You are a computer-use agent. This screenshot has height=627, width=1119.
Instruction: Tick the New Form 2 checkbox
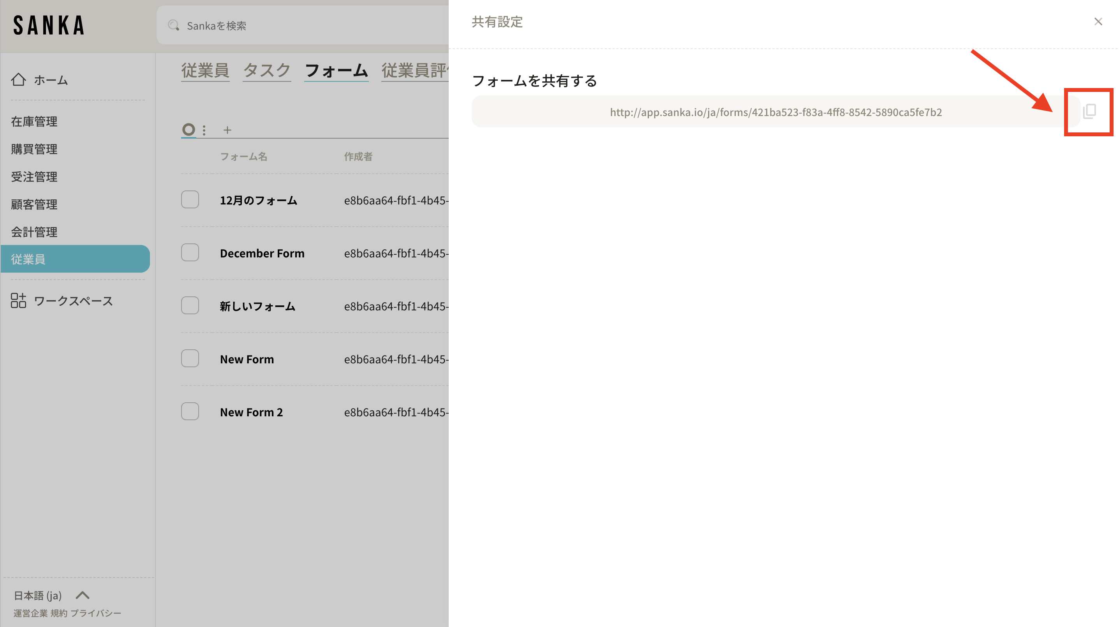point(190,412)
